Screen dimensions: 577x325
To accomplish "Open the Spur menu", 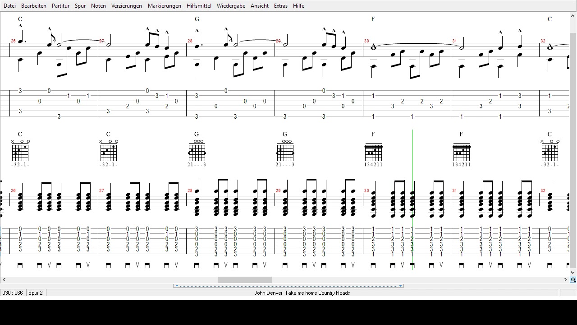I will coord(80,6).
